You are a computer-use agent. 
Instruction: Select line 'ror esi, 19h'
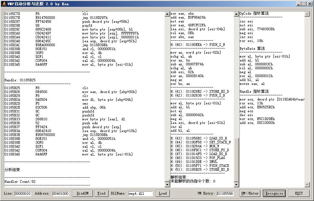click(x=251, y=41)
